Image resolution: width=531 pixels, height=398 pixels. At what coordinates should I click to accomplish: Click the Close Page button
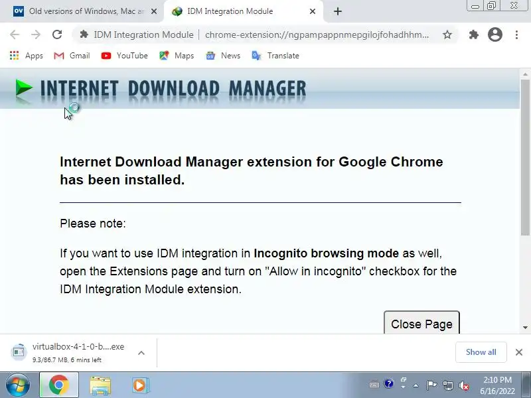coord(421,322)
